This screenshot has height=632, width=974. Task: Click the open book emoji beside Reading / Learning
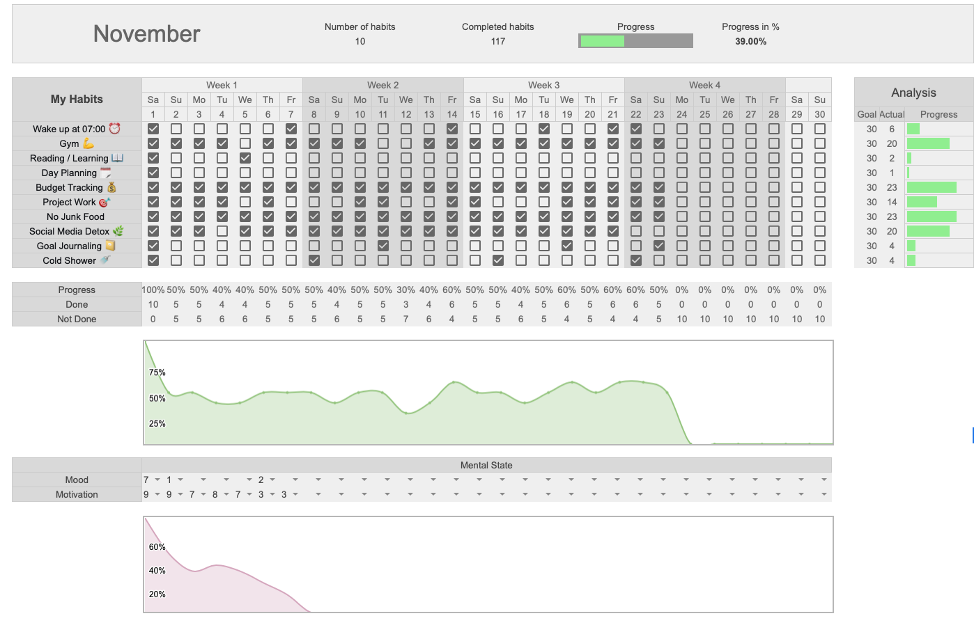(117, 158)
